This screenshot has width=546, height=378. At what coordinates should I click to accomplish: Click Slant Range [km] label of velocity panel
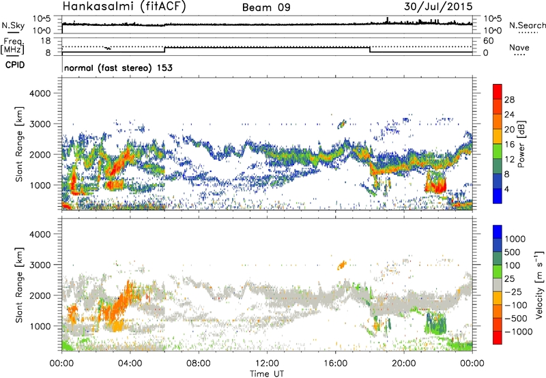19,285
